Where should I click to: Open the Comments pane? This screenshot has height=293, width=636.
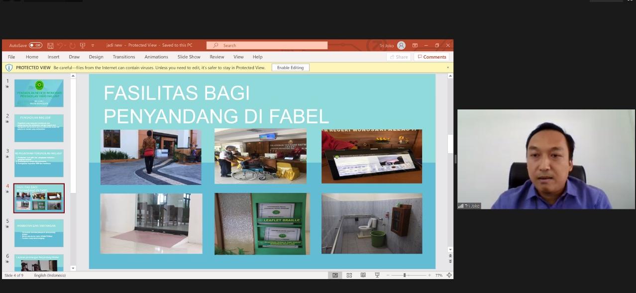pyautogui.click(x=431, y=57)
